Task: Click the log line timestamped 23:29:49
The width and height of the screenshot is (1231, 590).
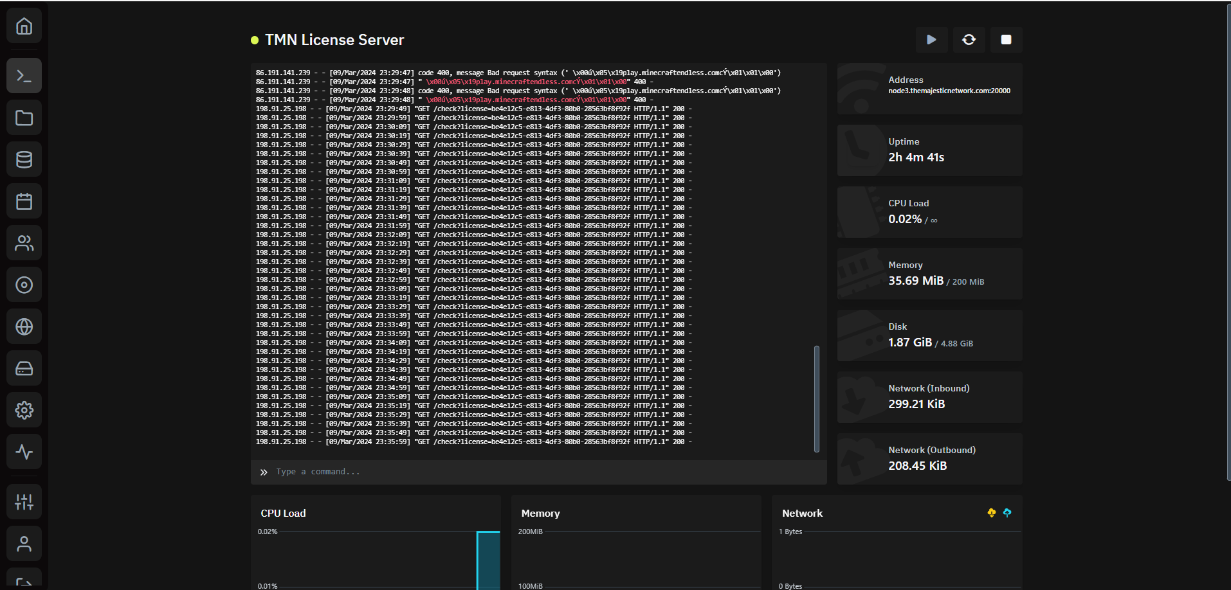Action: coord(474,109)
